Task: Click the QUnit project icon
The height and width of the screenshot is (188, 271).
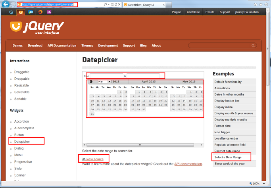Action: click(49, 12)
